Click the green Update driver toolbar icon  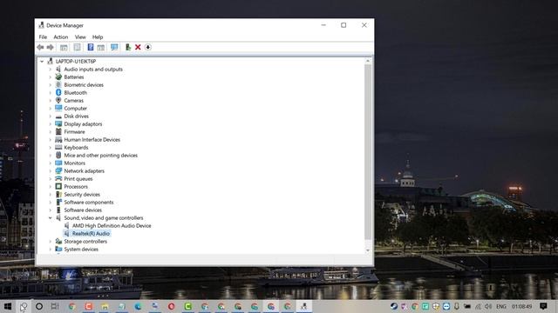pyautogui.click(x=128, y=47)
